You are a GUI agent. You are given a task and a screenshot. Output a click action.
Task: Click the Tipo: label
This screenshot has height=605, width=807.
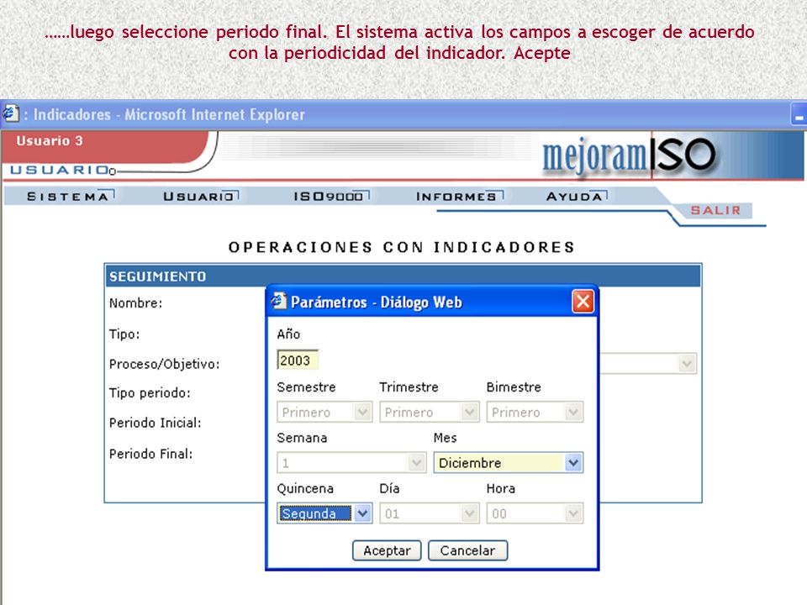pyautogui.click(x=124, y=334)
